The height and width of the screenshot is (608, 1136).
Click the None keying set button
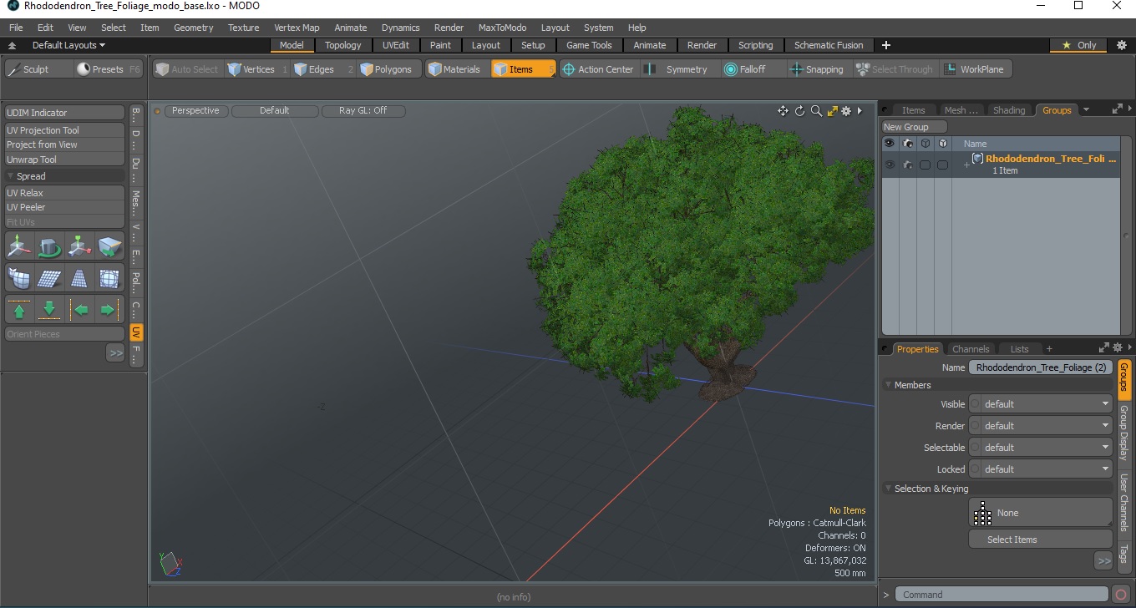(x=1040, y=513)
